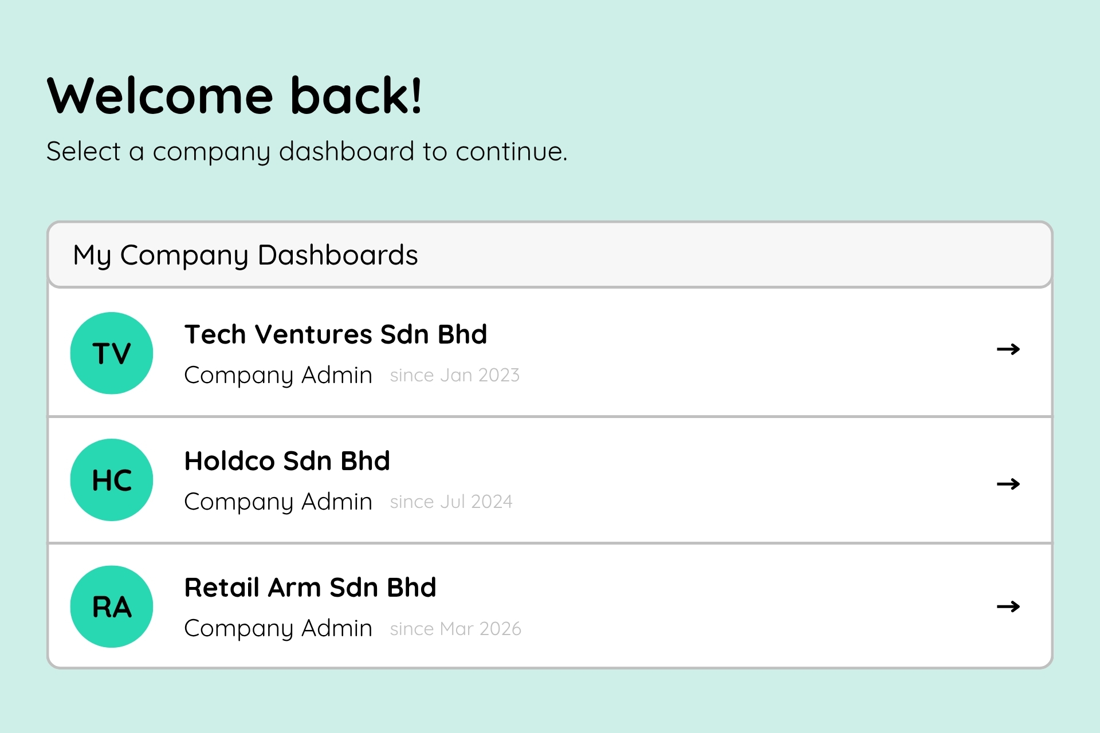Screen dimensions: 1100x733
Task: Click the TV avatar circle icon
Action: [x=112, y=353]
